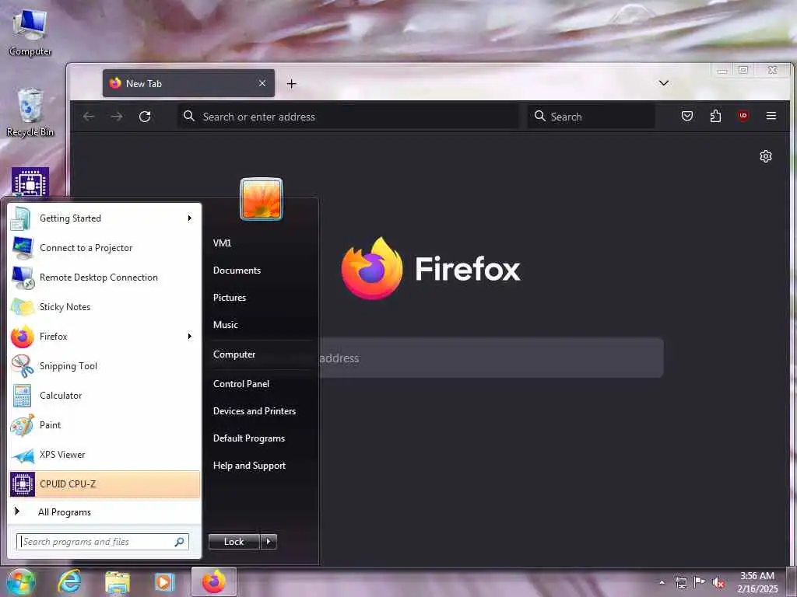Open Computer from Start menu right pane

(x=234, y=354)
